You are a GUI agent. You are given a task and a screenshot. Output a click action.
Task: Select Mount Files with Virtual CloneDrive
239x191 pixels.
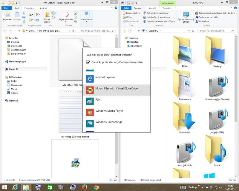[116, 89]
